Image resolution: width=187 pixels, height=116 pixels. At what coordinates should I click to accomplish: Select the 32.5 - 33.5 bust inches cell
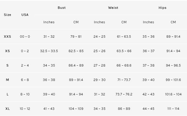49,51
